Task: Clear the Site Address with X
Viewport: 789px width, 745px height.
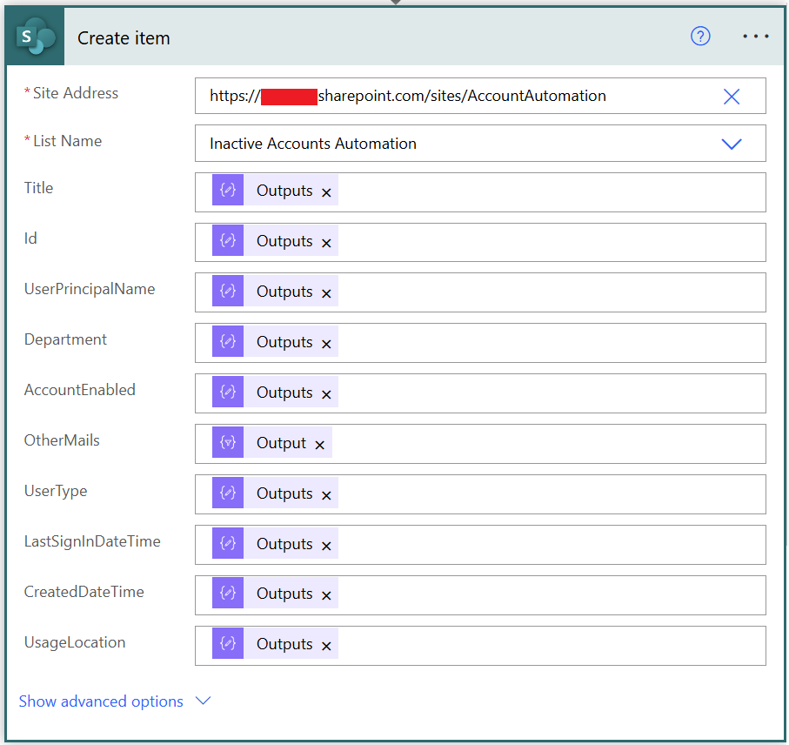Action: pyautogui.click(x=732, y=97)
